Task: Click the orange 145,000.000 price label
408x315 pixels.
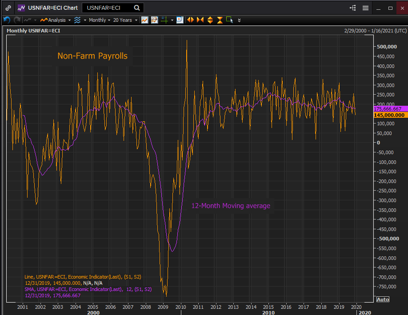Action: coord(389,115)
